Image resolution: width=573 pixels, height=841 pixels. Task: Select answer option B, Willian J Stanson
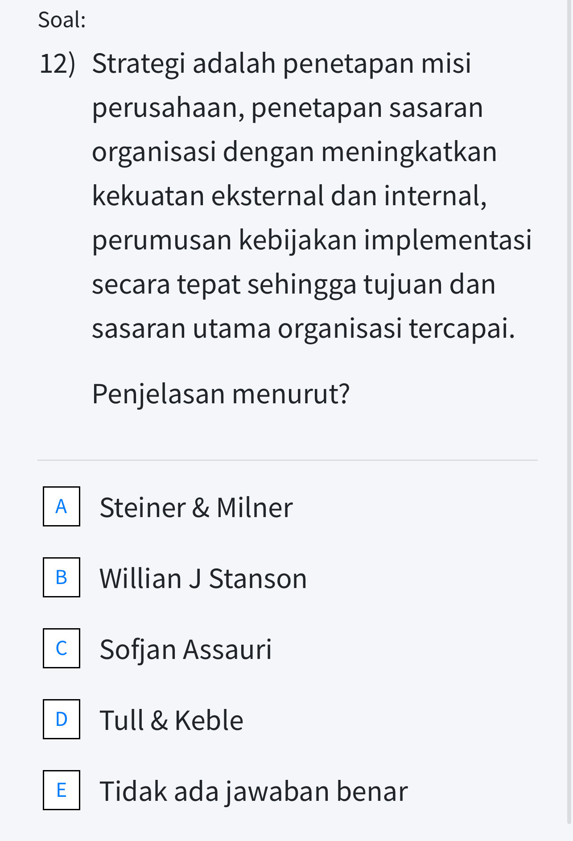point(202,578)
